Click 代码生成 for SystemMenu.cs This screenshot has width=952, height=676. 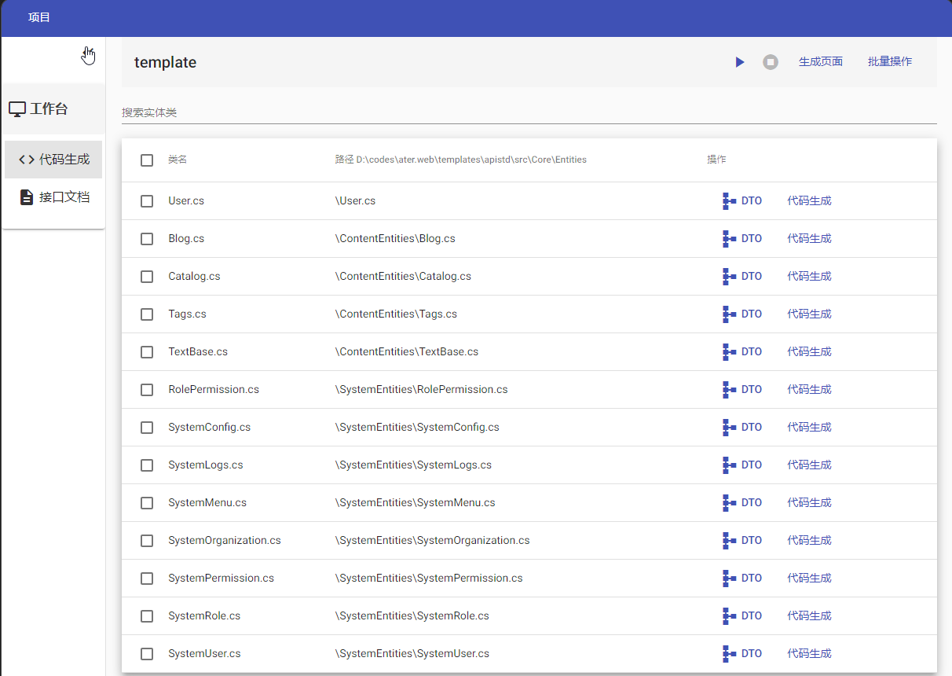pyautogui.click(x=809, y=503)
